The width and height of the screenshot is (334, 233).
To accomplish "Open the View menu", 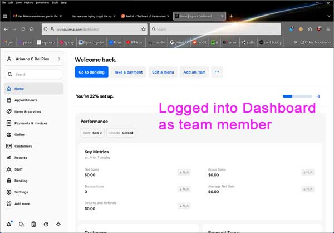I will (19, 3).
